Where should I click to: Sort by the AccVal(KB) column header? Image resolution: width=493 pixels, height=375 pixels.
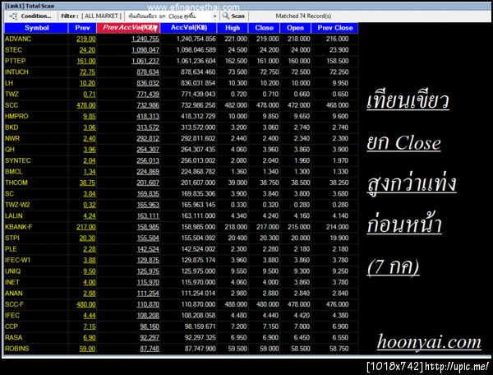[189, 28]
